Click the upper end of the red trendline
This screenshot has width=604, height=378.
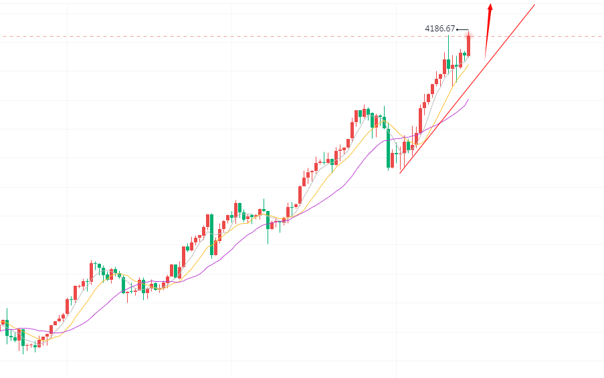534,5
